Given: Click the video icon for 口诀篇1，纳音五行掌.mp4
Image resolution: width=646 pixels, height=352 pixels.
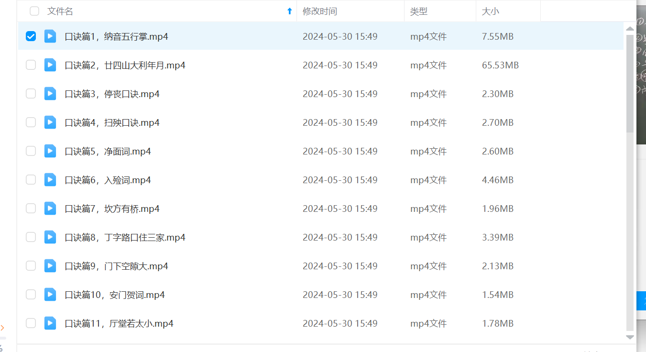Looking at the screenshot, I should click(50, 36).
